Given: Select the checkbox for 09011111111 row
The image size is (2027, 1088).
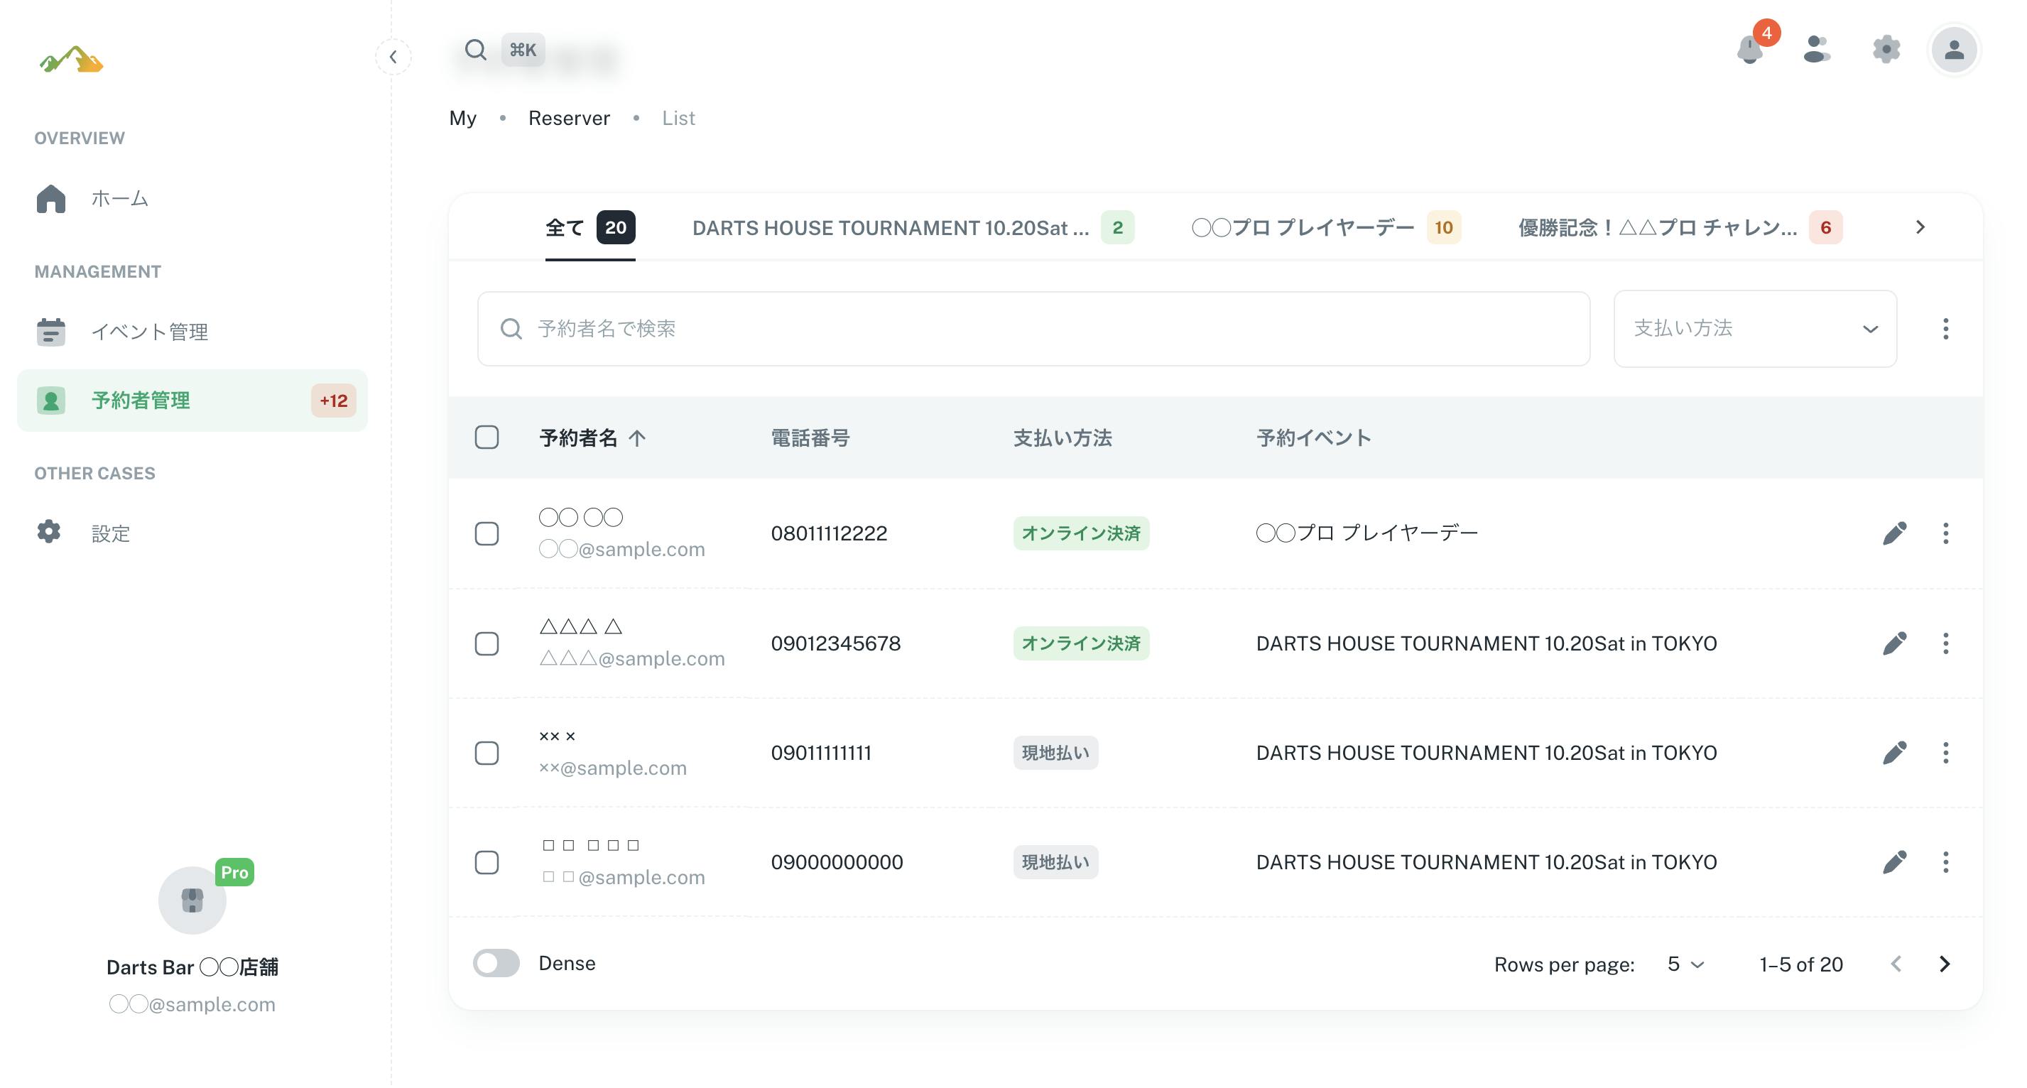Looking at the screenshot, I should 487,753.
